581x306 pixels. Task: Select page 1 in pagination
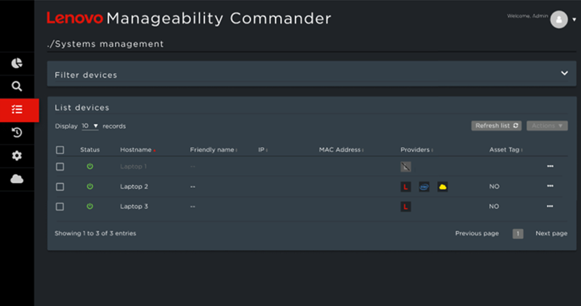(x=518, y=233)
